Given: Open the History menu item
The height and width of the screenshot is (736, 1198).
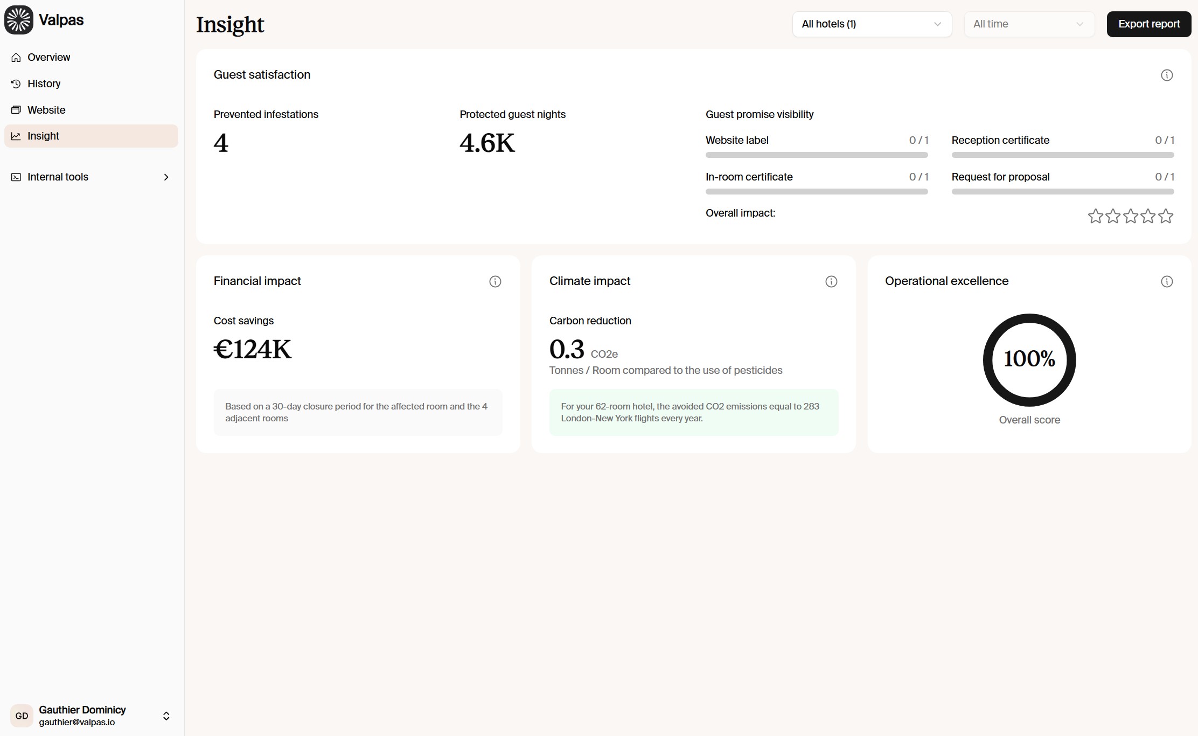Looking at the screenshot, I should point(44,84).
